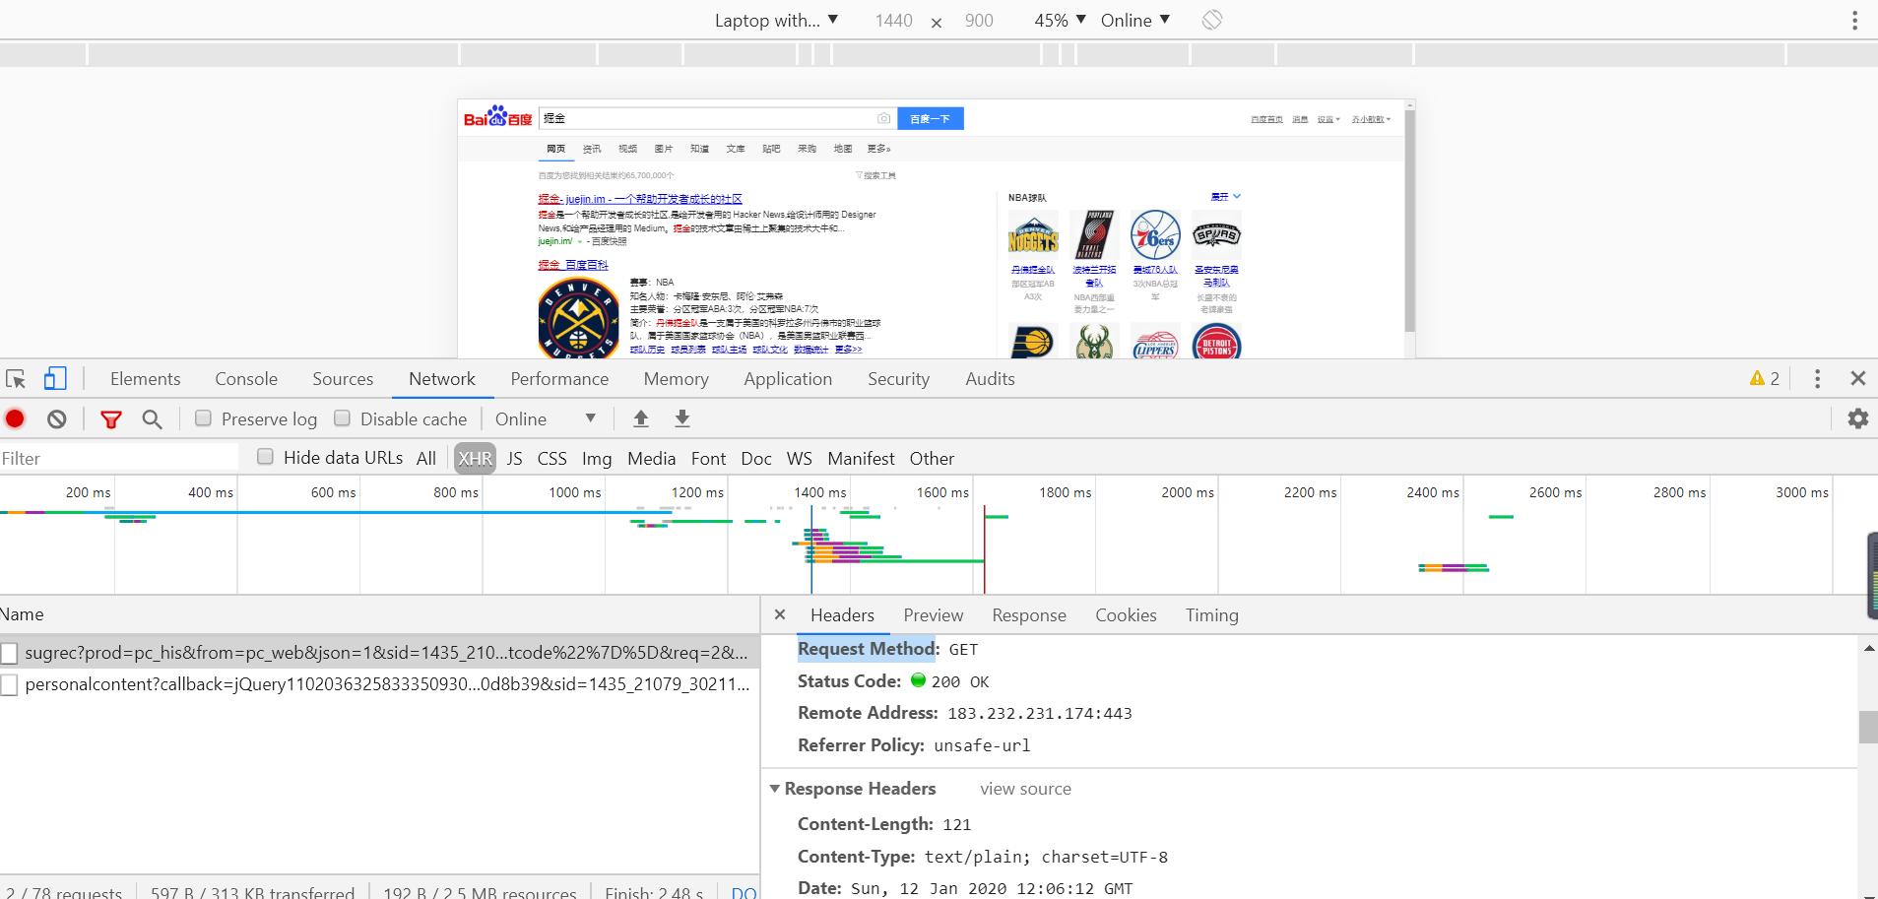The image size is (1878, 899).
Task: Close the DevTools panel
Action: tap(1858, 378)
